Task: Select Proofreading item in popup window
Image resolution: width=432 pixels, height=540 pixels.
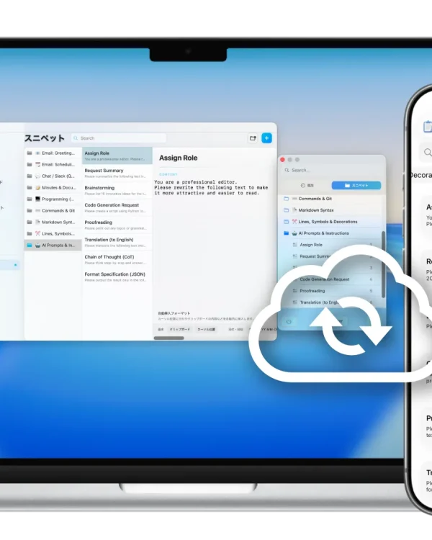Action: [331, 291]
